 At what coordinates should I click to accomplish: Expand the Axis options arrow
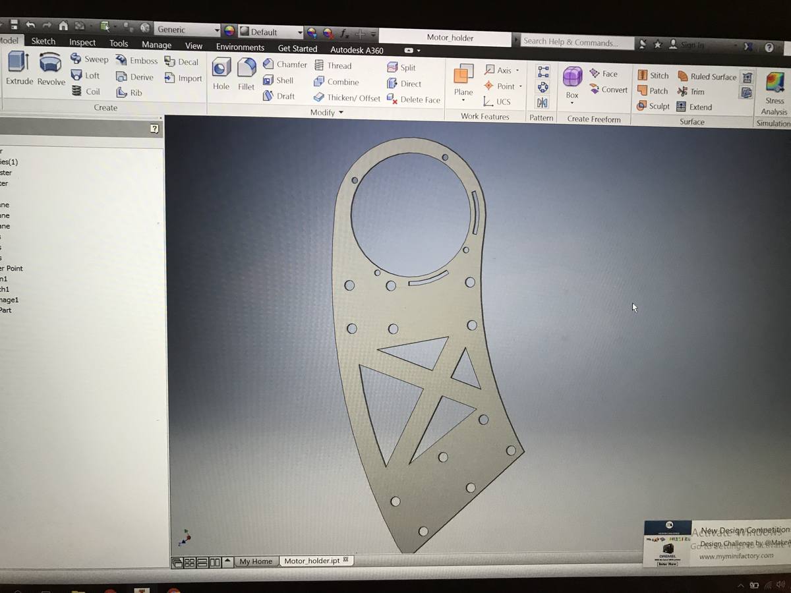coord(517,71)
